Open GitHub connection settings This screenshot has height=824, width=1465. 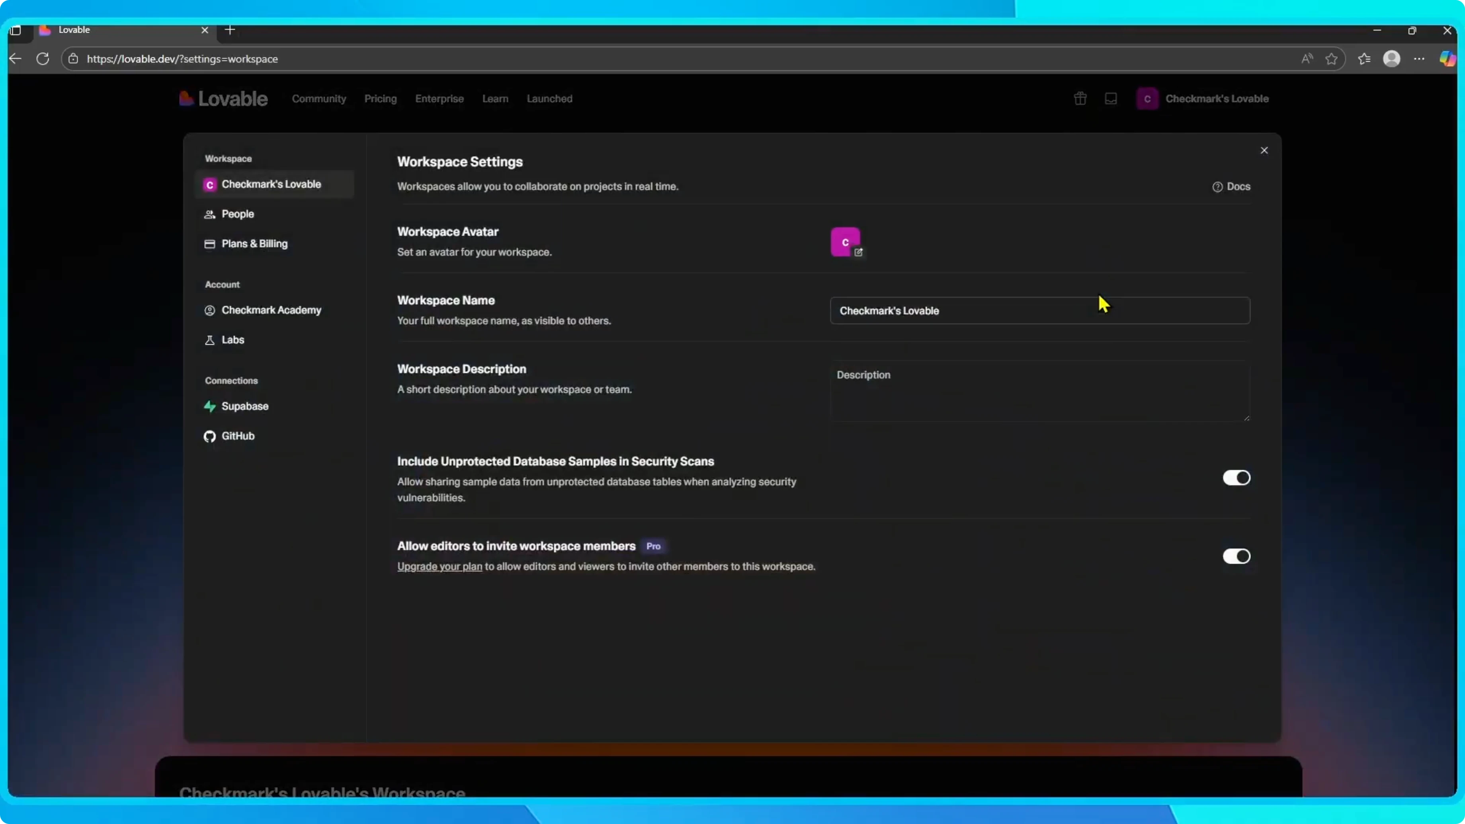(274, 435)
